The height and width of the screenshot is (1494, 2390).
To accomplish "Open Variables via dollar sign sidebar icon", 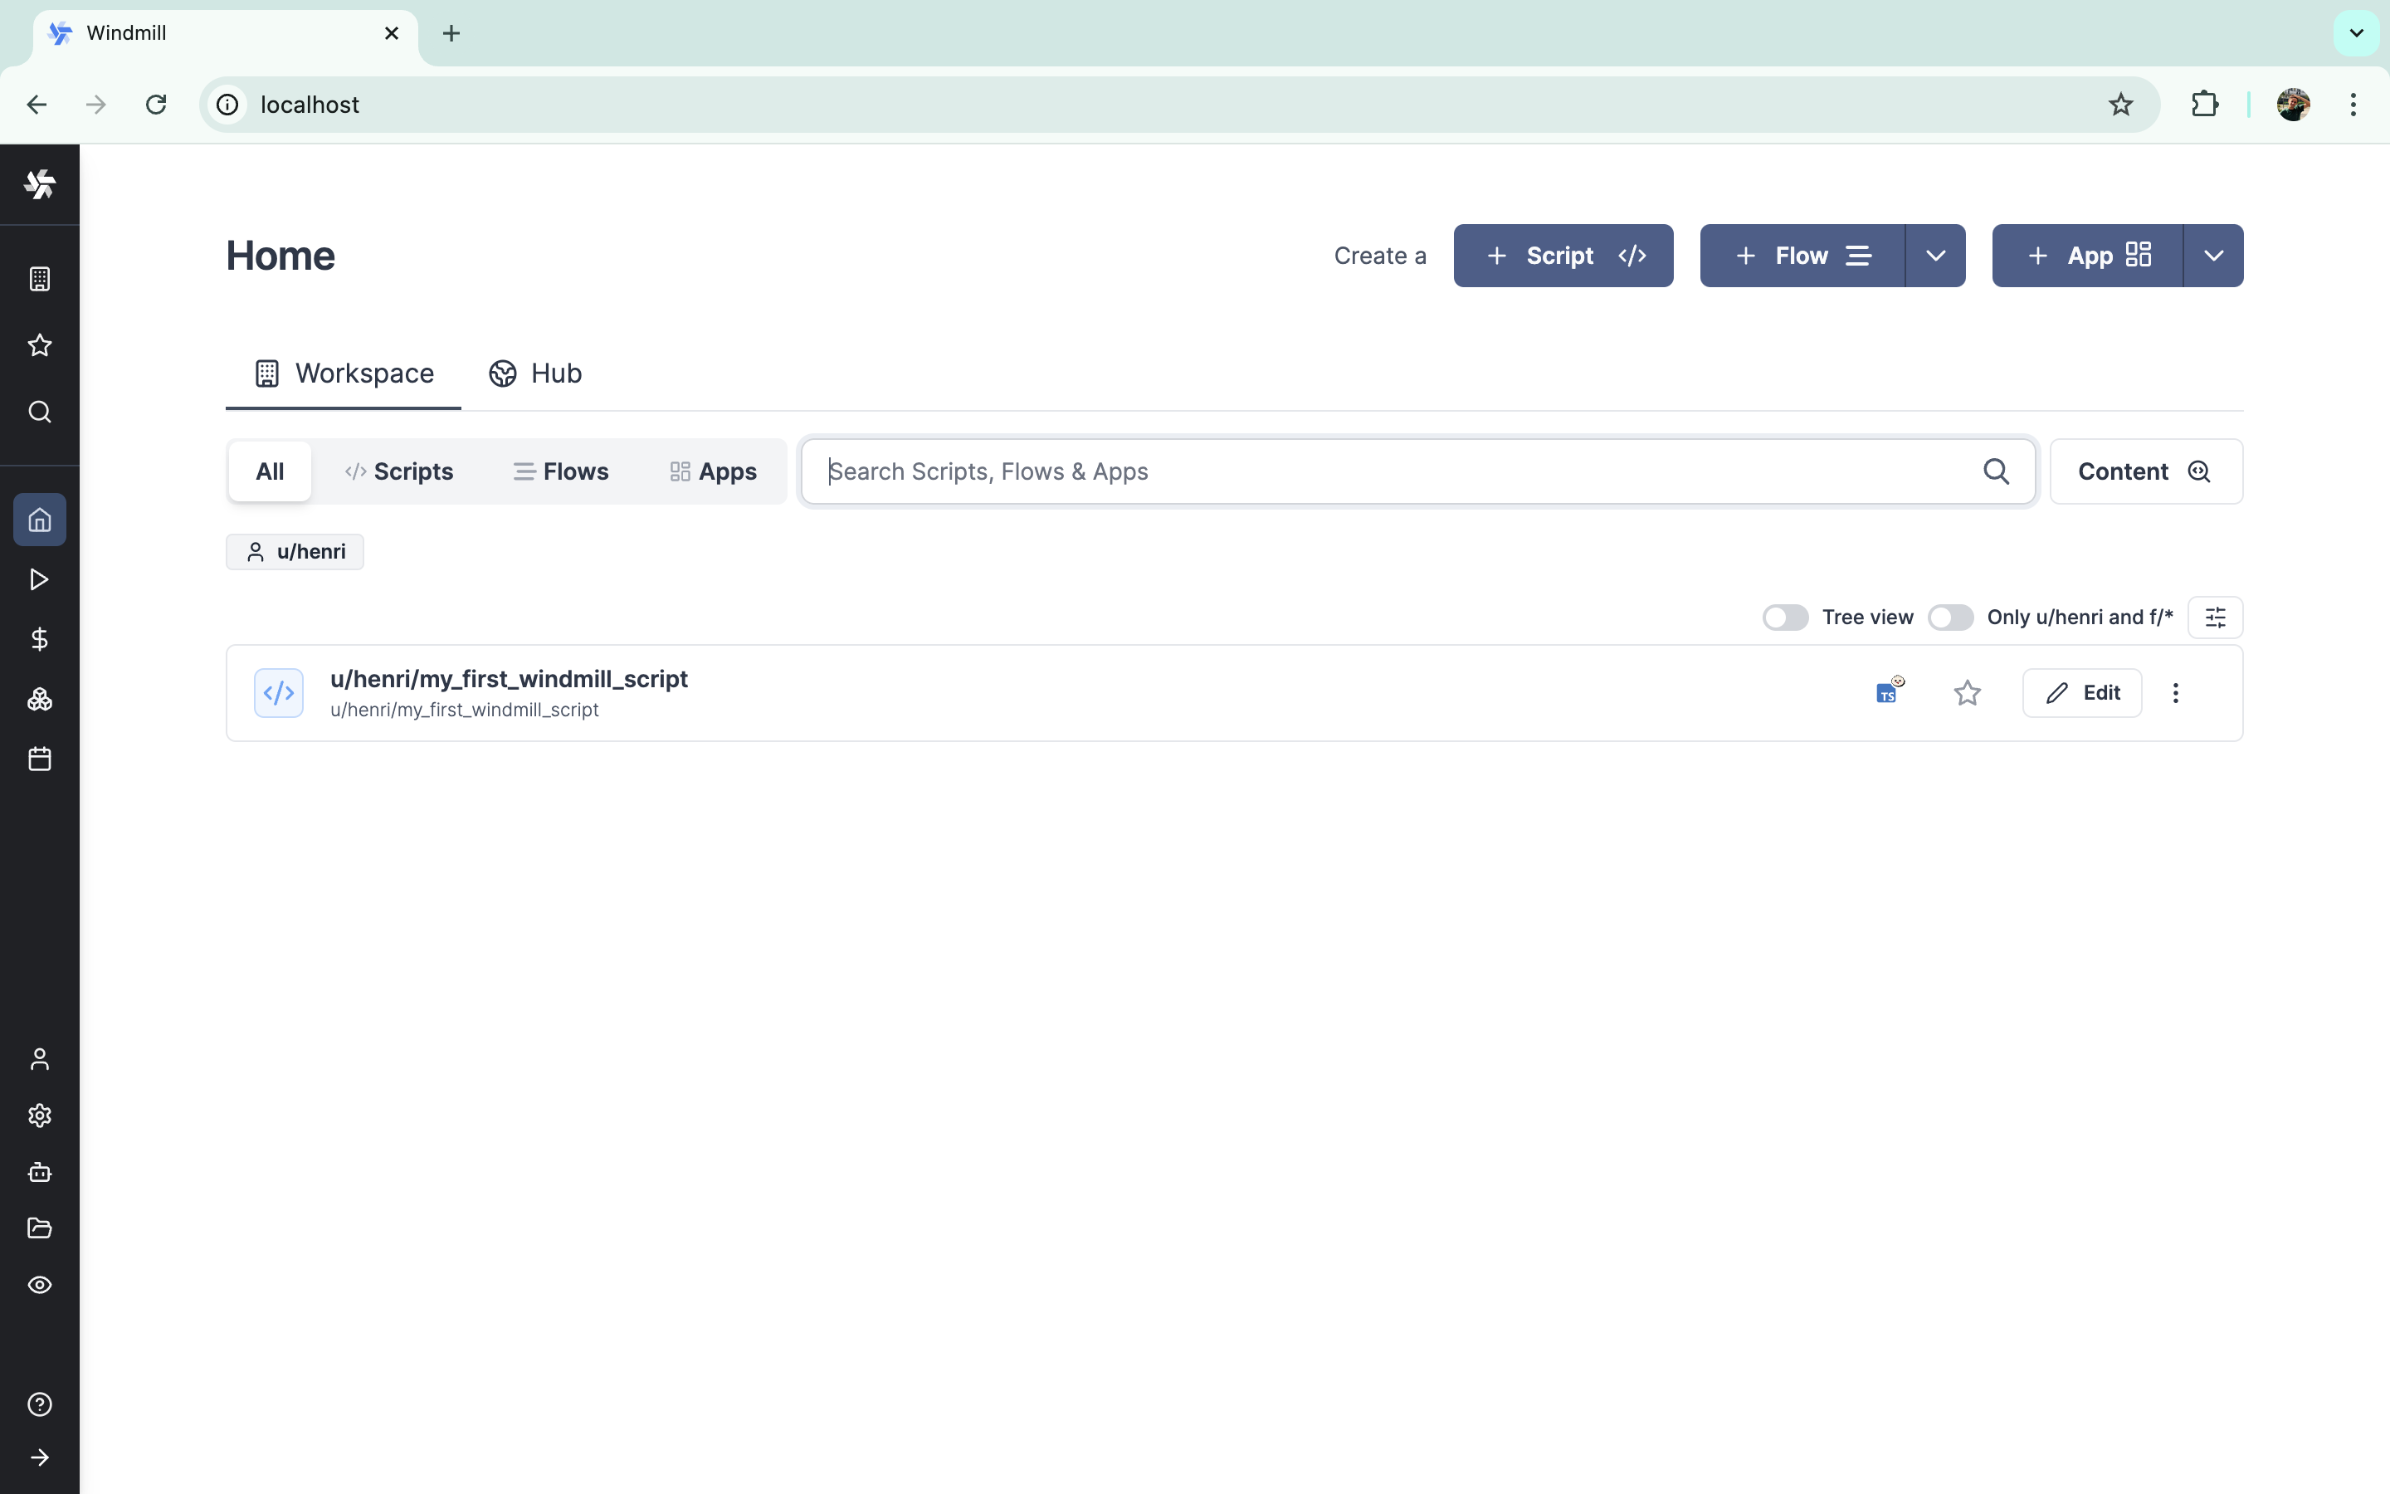I will pos(40,639).
